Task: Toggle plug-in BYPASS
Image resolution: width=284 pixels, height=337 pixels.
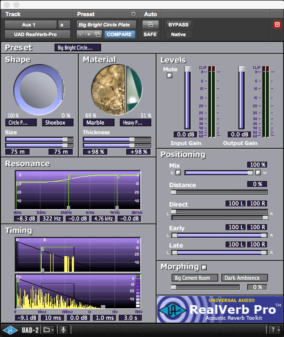Action: pyautogui.click(x=178, y=25)
